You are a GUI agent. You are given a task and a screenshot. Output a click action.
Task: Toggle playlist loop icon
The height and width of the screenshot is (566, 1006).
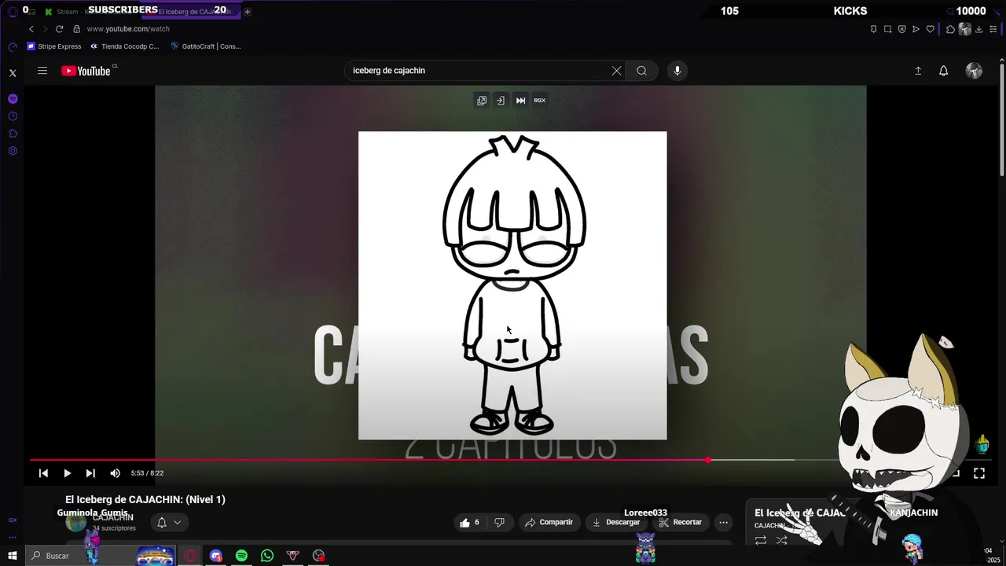point(761,541)
